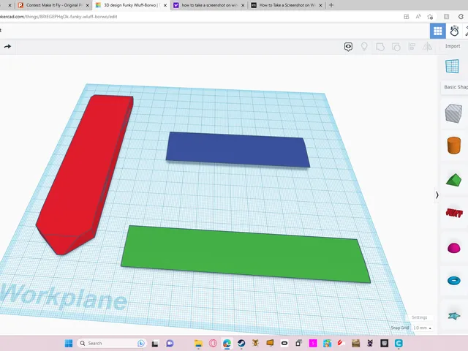Open the Notes eye-bubble tool
This screenshot has width=468, height=351.
point(348,47)
